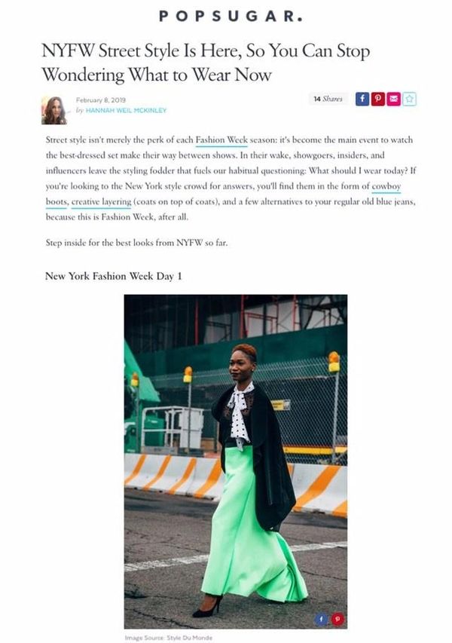452x643 pixels.
Task: Click Pinterest pin button on the photo
Action: [x=337, y=619]
